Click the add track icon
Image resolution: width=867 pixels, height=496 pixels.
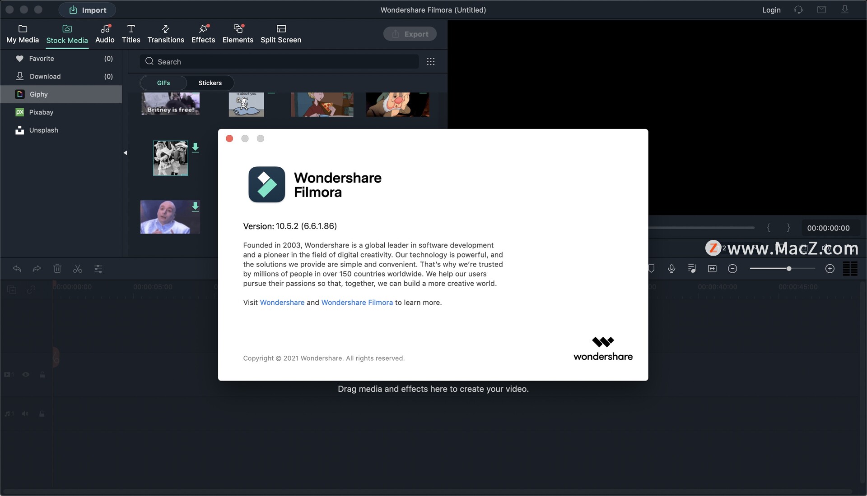point(12,290)
